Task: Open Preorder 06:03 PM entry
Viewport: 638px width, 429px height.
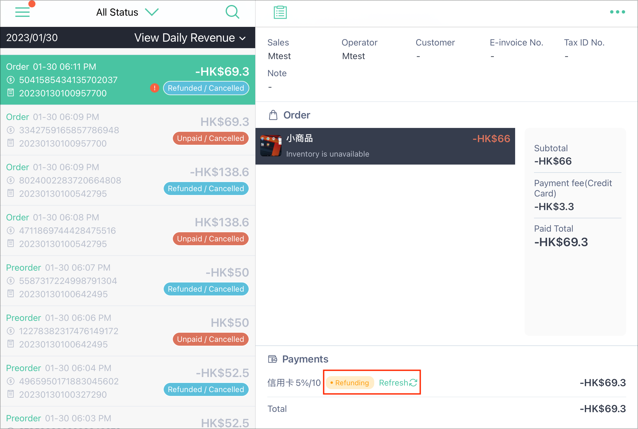Action: (x=128, y=418)
